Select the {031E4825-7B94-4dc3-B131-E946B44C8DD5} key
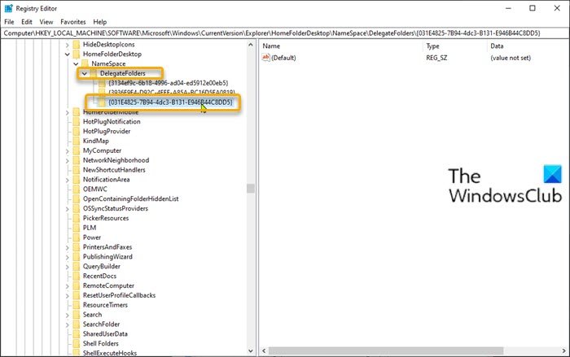The width and height of the screenshot is (570, 357). 170,102
